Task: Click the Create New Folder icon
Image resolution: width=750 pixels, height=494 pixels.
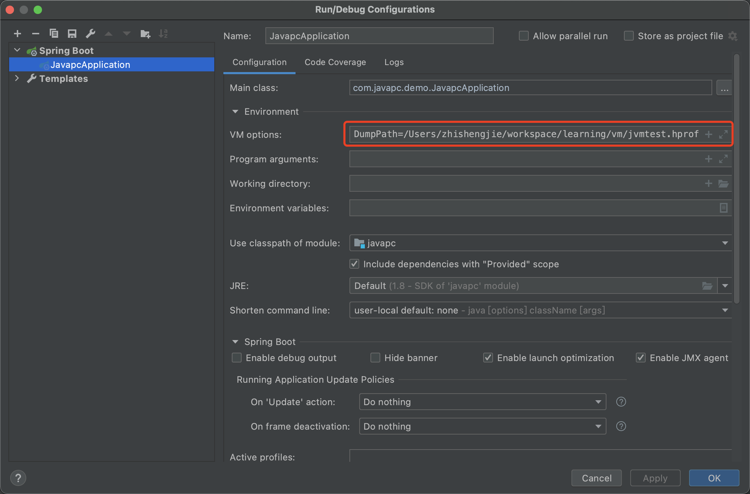Action: [145, 34]
